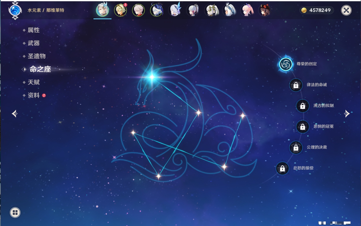Switch to the 圣遗物 artifacts tab

[36, 56]
